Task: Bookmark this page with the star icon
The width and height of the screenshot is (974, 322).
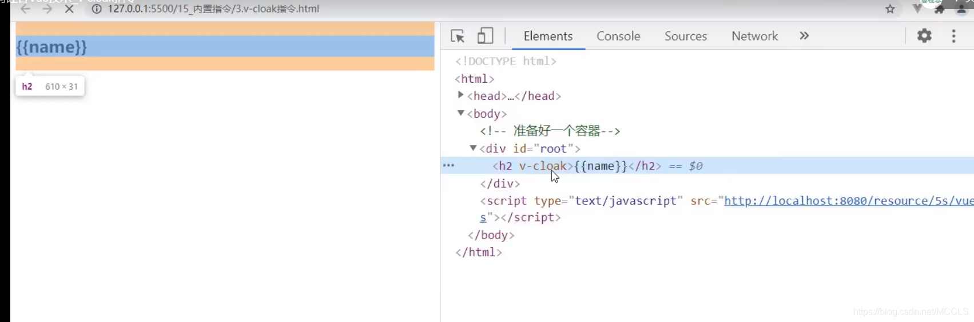Action: tap(890, 9)
